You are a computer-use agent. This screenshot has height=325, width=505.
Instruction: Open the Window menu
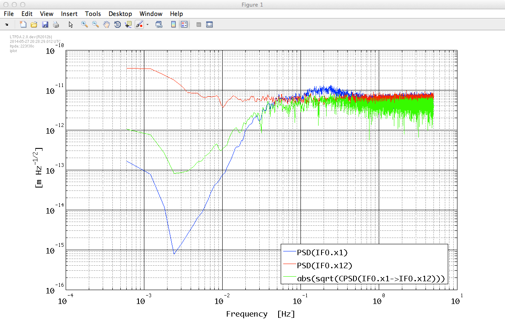click(151, 14)
